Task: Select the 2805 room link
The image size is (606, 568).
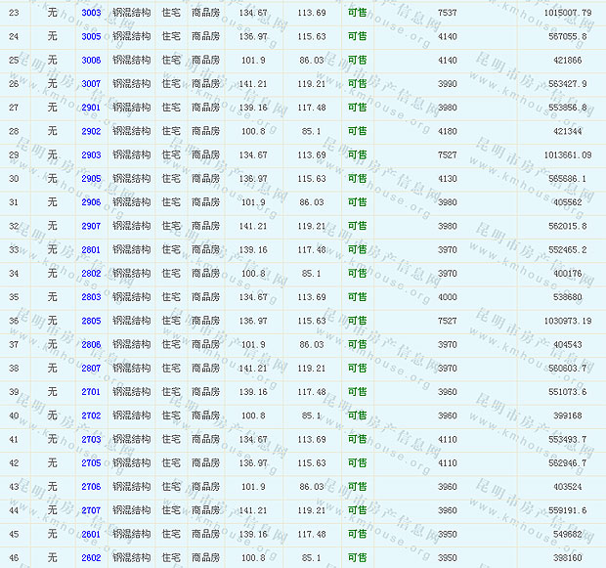Action: coord(91,321)
